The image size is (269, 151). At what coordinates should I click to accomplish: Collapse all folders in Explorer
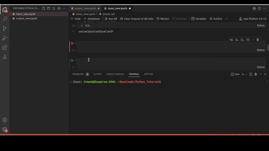coord(59,8)
